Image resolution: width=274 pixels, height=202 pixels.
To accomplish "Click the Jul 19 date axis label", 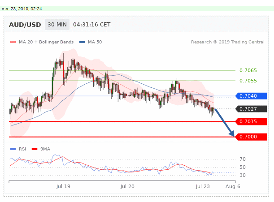I will pyautogui.click(x=63, y=186).
